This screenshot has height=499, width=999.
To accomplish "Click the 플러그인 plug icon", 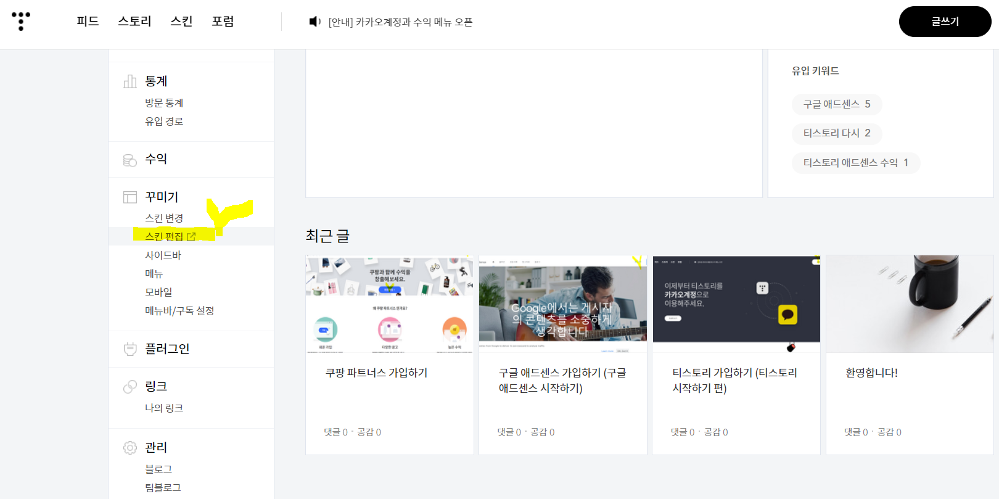I will (130, 349).
